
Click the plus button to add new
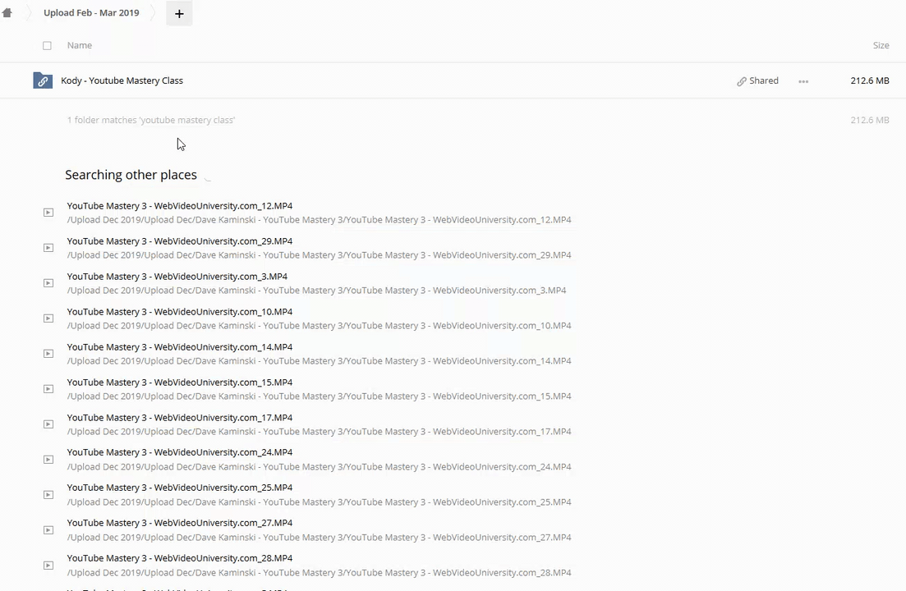[x=179, y=13]
